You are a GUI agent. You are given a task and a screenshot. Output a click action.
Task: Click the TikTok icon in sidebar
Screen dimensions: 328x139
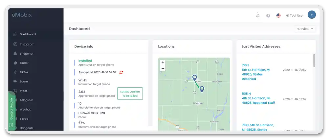pyautogui.click(x=15, y=72)
